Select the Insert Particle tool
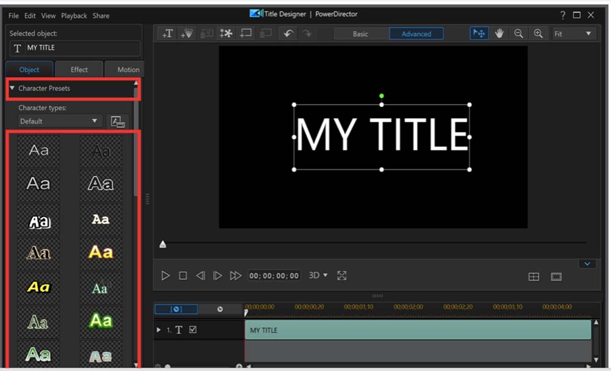Screen dimensions: 611x371 [187, 33]
